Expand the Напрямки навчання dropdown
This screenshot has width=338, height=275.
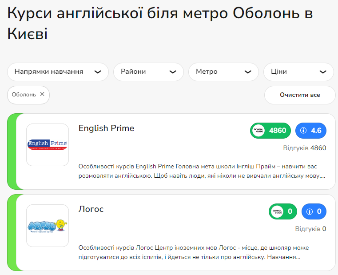(58, 72)
